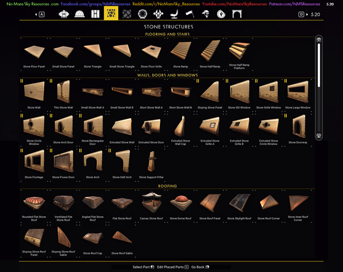343x272 pixels.
Task: Select the Stone Large Window
Action: [298, 94]
